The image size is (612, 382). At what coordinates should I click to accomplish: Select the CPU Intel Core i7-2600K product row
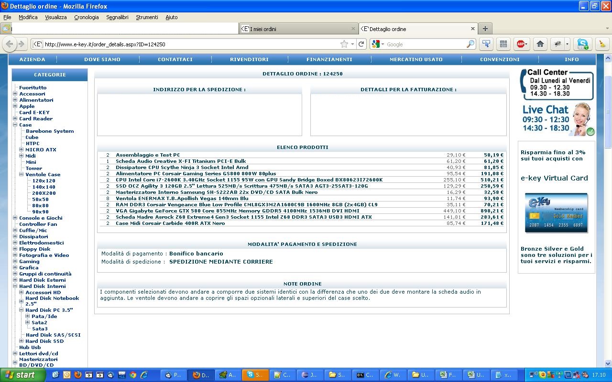click(x=302, y=180)
